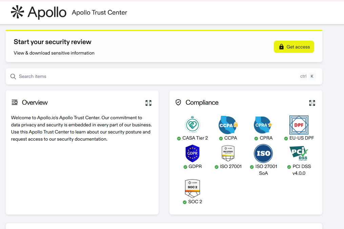The height and width of the screenshot is (229, 344).
Task: Open the ISO 27001 SoA round badge
Action: (x=263, y=153)
